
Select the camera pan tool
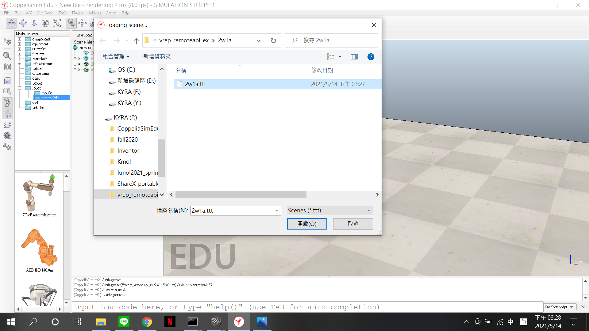(x=11, y=23)
